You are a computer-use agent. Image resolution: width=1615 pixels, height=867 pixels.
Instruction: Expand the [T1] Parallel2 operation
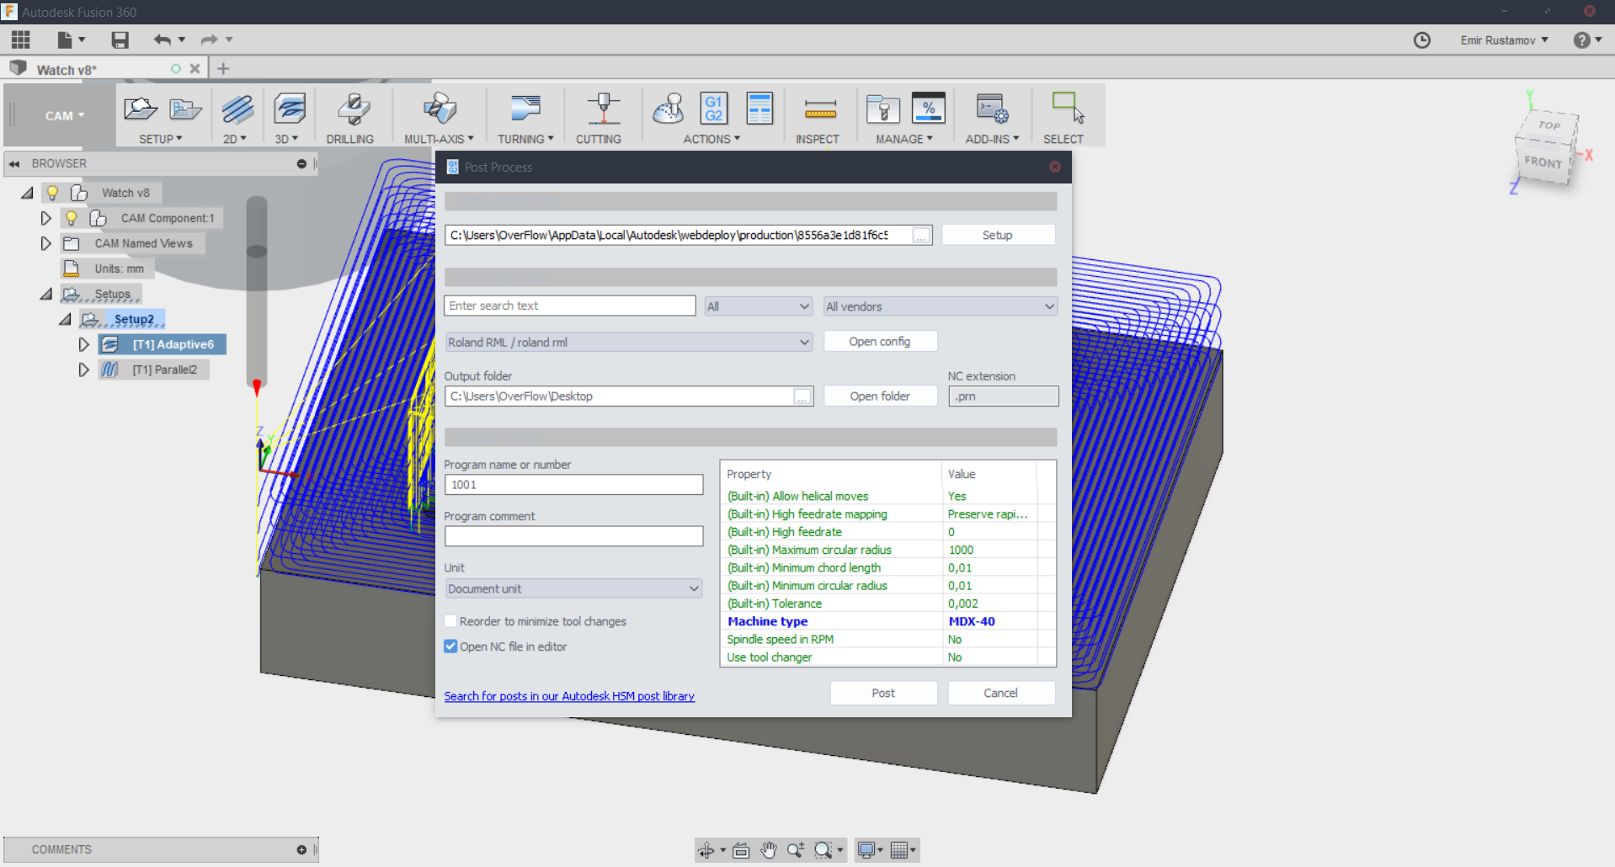coord(83,370)
